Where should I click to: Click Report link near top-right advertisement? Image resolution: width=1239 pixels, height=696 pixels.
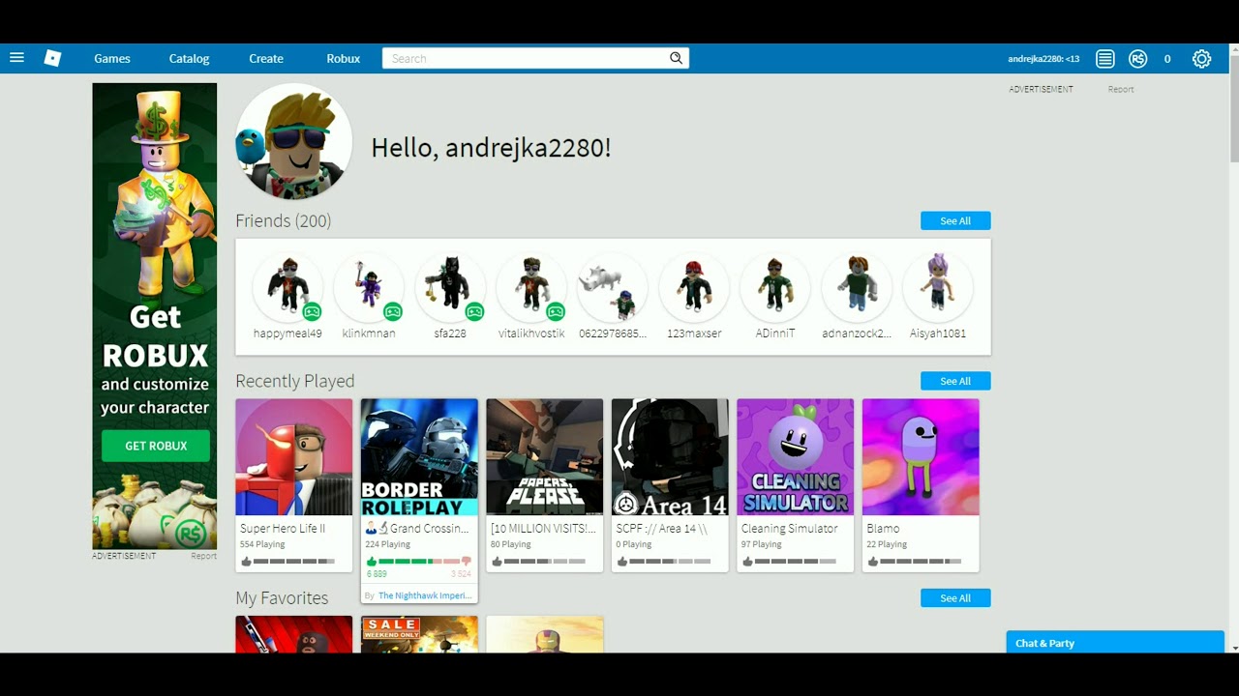coord(1121,89)
